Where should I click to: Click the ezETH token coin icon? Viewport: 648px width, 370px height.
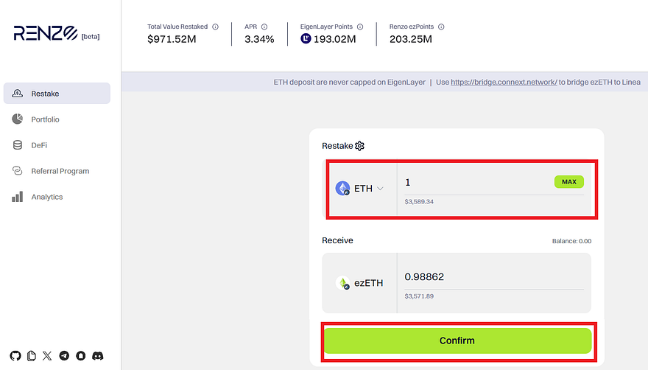(x=342, y=283)
